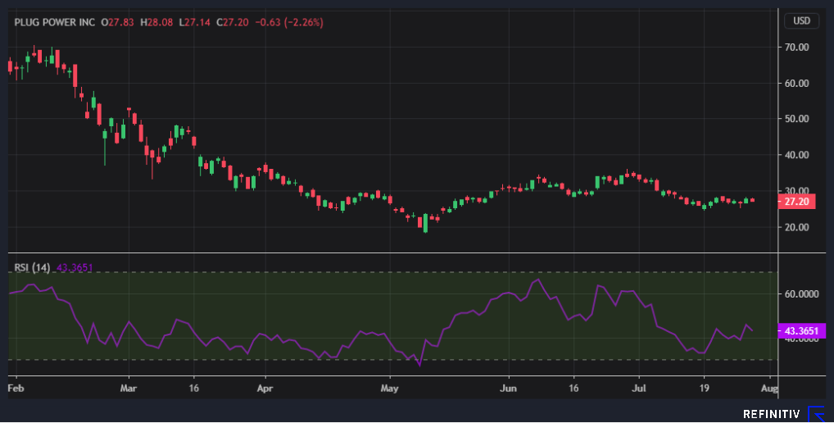Select the low price value L27.14

(194, 22)
